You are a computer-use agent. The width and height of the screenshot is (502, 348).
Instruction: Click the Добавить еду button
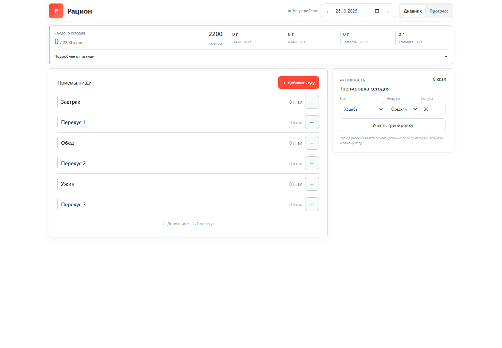click(x=298, y=82)
